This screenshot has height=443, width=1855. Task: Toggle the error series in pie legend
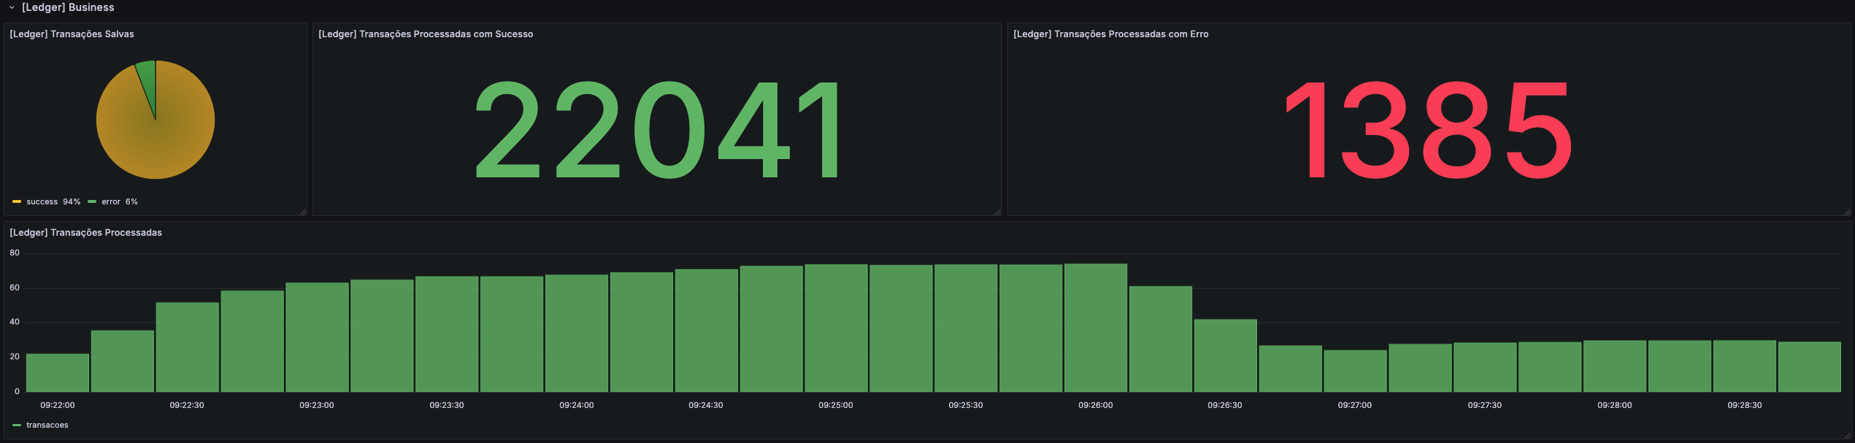[x=111, y=202]
